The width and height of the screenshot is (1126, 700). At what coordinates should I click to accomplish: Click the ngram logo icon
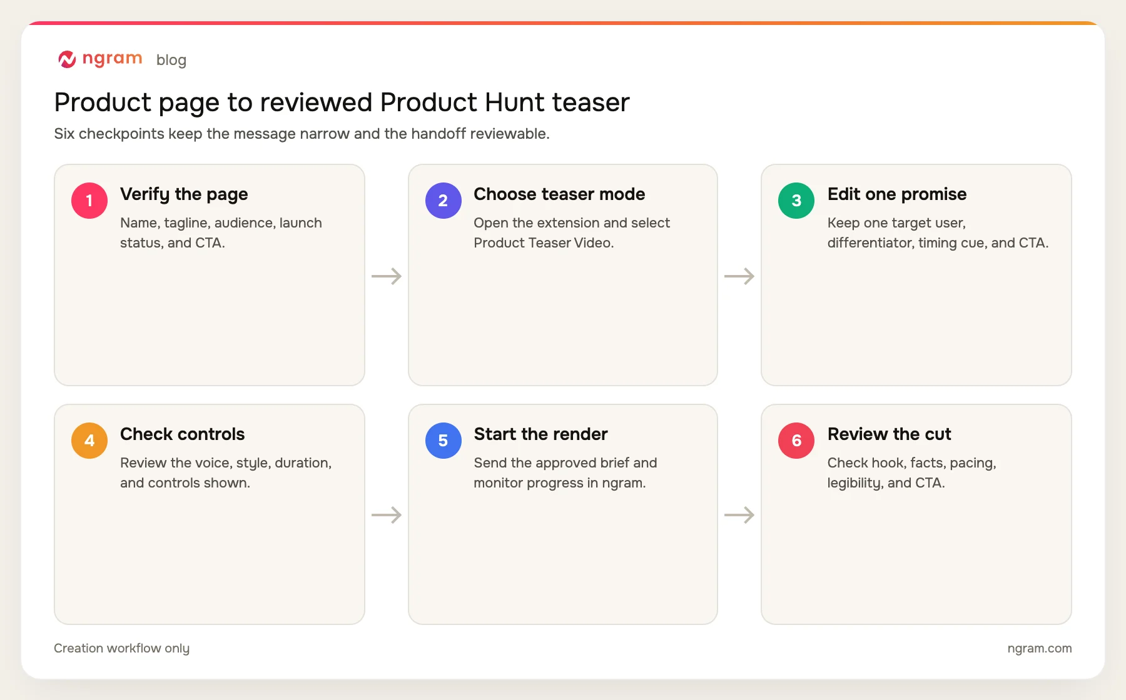(x=67, y=59)
